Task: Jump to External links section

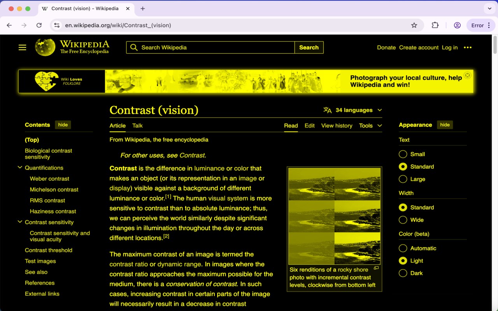Action: click(x=42, y=294)
